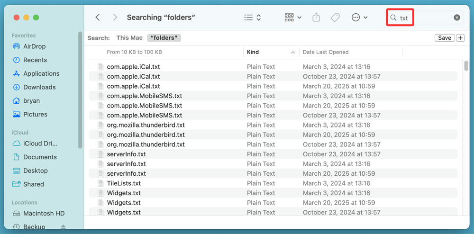Click the Save search button
This screenshot has width=474, height=234.
[x=445, y=38]
